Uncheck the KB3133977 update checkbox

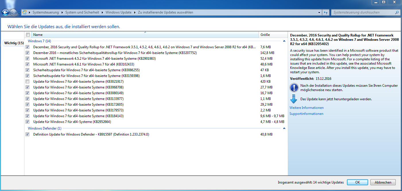(28, 99)
